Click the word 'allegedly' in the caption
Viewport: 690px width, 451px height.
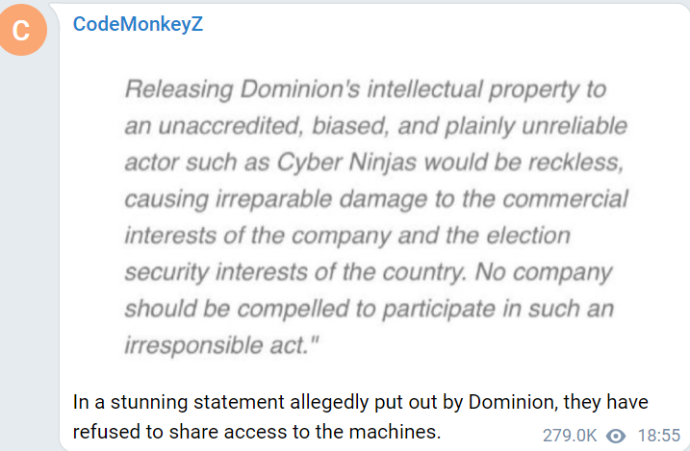[x=329, y=403]
